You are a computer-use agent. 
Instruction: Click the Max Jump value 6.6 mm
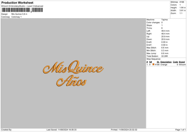click(165, 53)
